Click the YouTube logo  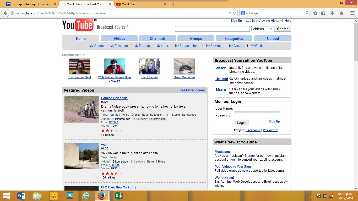click(x=79, y=25)
